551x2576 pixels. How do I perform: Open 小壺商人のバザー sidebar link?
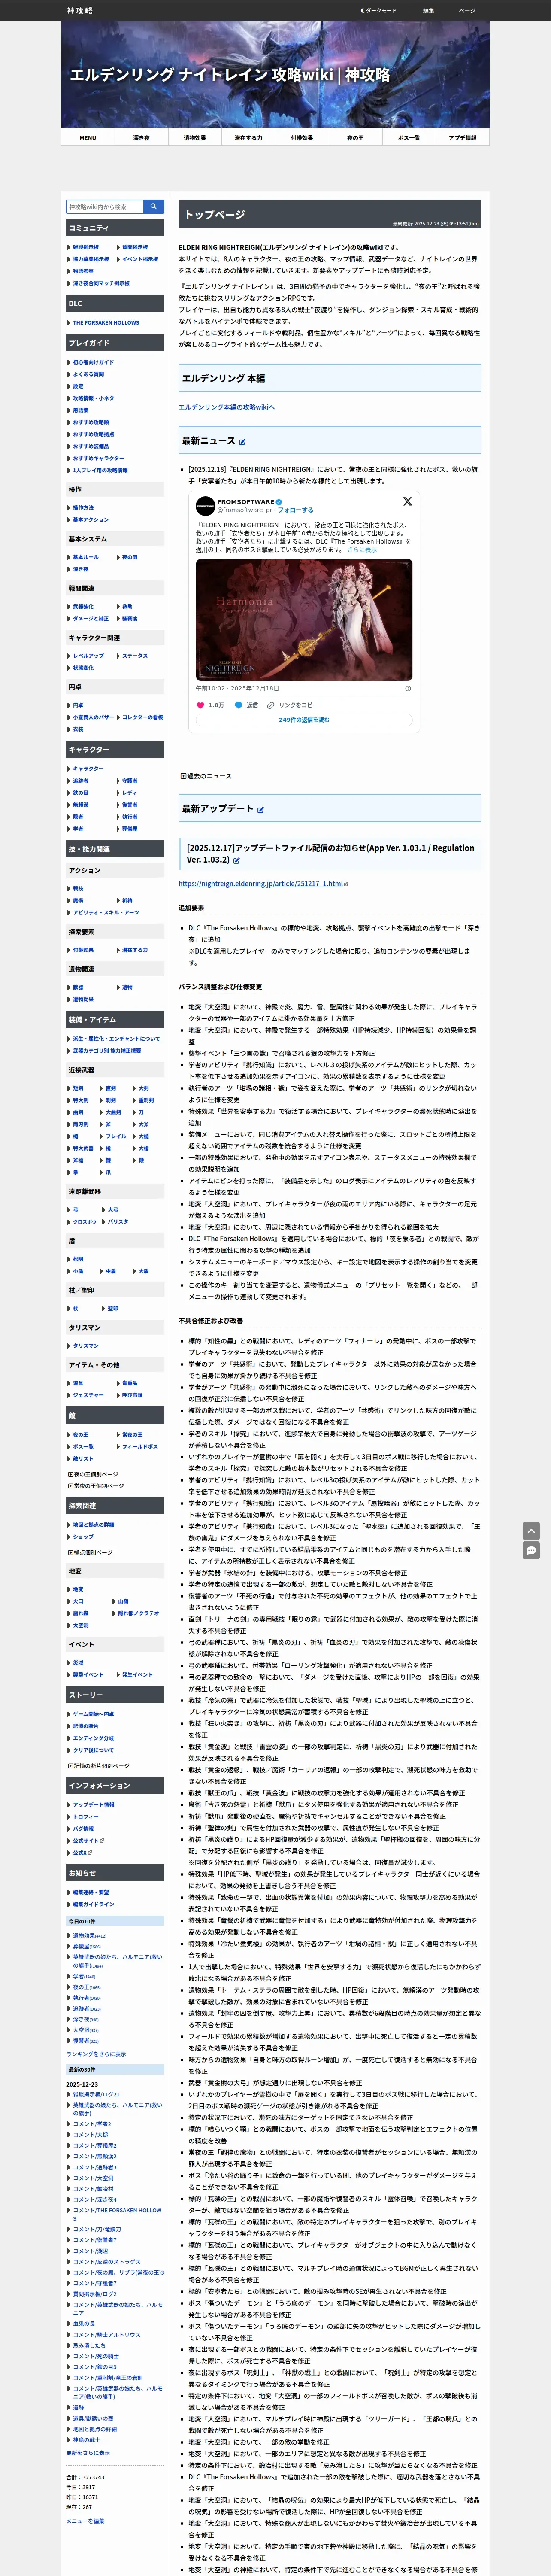click(x=94, y=717)
